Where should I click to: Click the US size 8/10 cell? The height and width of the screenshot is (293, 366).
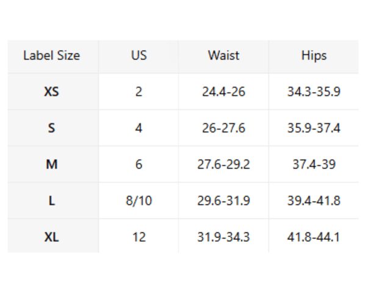[x=138, y=201]
